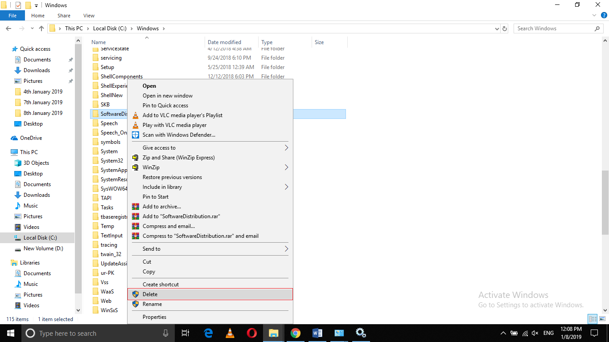Image resolution: width=609 pixels, height=342 pixels.
Task: Open Action Center from the system tray
Action: [x=594, y=333]
